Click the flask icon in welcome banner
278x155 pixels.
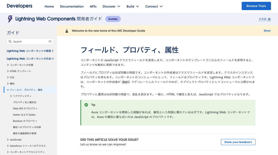[67, 31]
